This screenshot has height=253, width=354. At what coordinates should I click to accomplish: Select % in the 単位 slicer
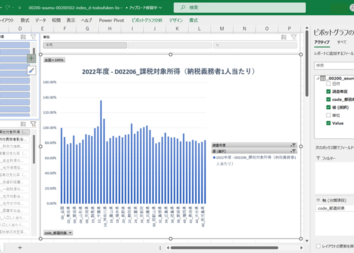click(x=255, y=45)
